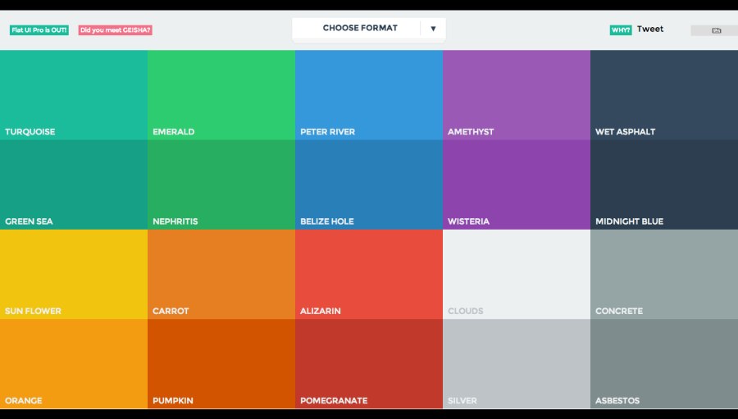The width and height of the screenshot is (738, 419).
Task: Click the Tweet link
Action: [650, 30]
